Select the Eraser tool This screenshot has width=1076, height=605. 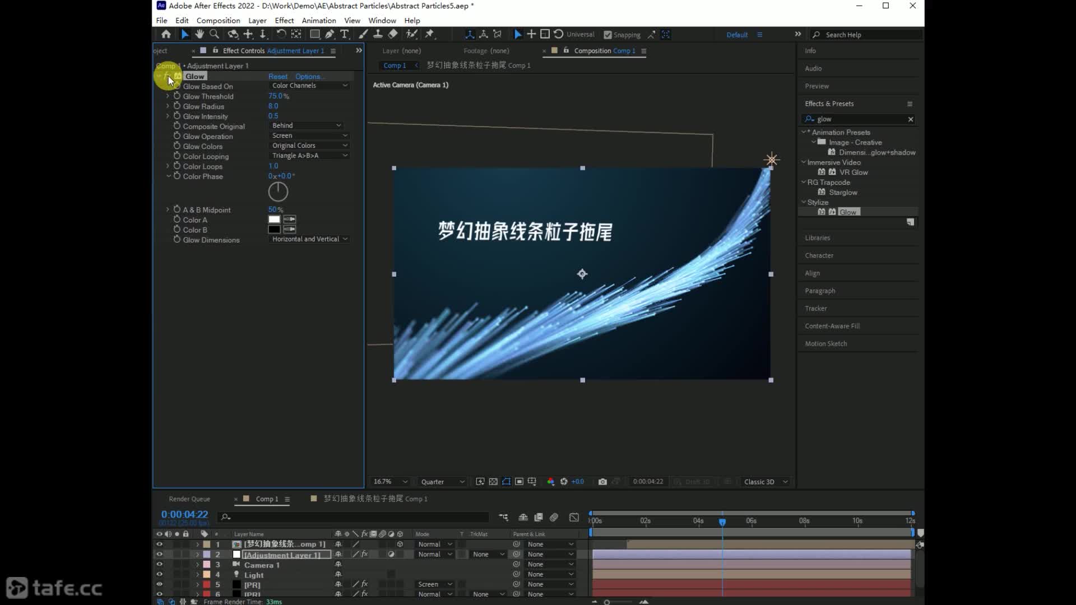[393, 34]
